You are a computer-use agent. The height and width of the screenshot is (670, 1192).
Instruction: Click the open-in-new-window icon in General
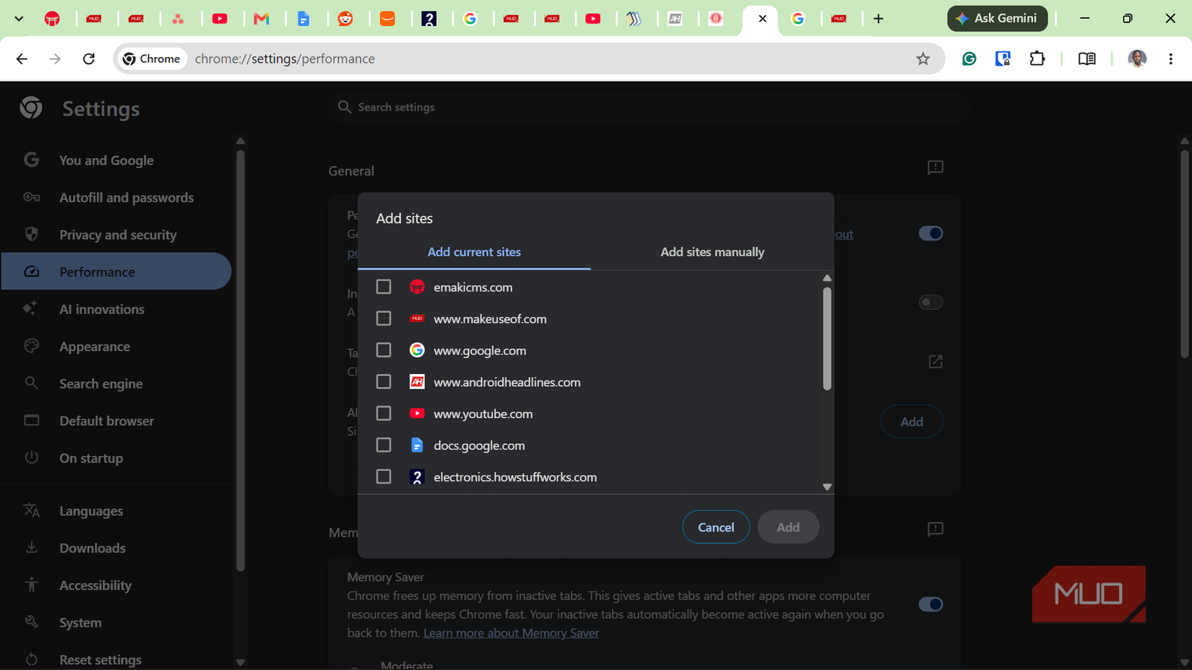pyautogui.click(x=936, y=361)
